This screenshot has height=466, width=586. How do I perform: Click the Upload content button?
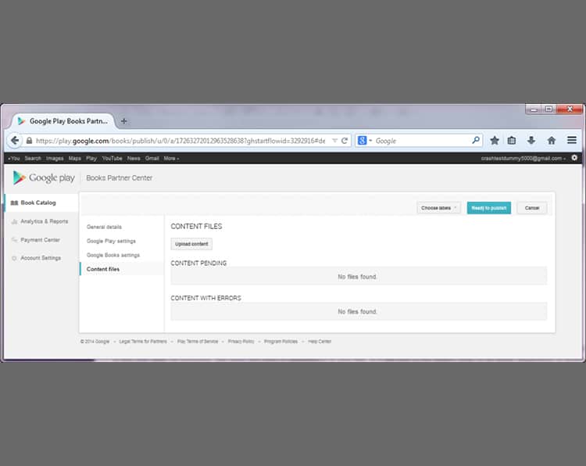coord(191,244)
